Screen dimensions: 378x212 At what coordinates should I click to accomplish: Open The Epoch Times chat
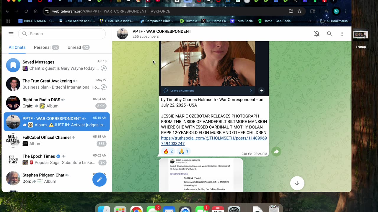56,159
